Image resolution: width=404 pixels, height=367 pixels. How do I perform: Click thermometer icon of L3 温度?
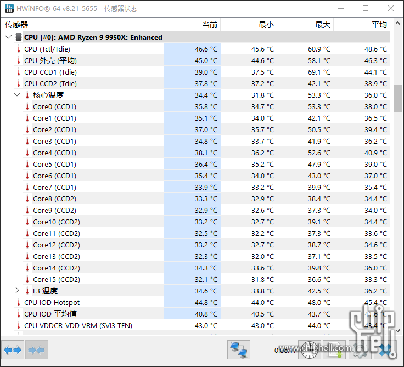tap(27, 291)
